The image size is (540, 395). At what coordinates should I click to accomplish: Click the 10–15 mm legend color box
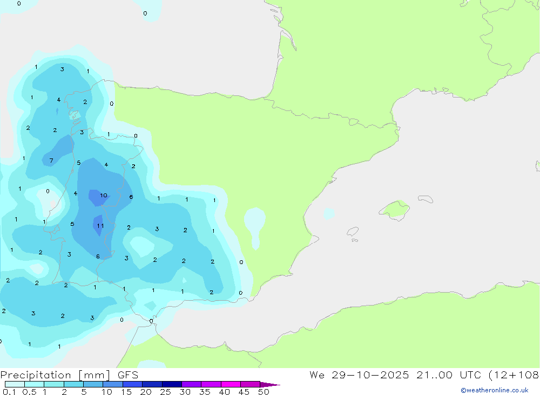point(113,384)
